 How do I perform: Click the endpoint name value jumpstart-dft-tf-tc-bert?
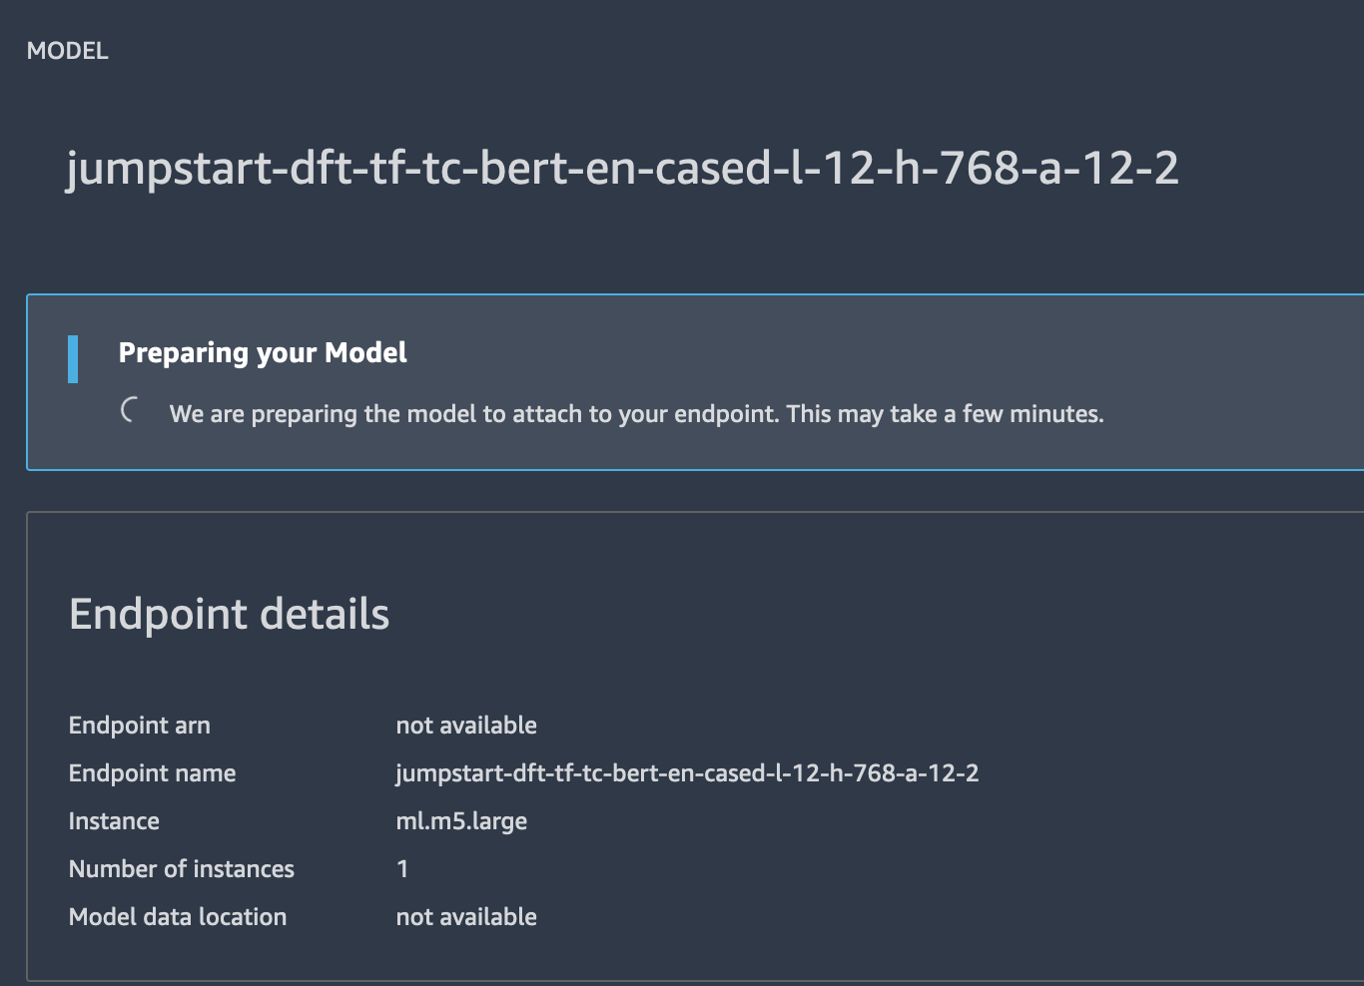coord(687,773)
